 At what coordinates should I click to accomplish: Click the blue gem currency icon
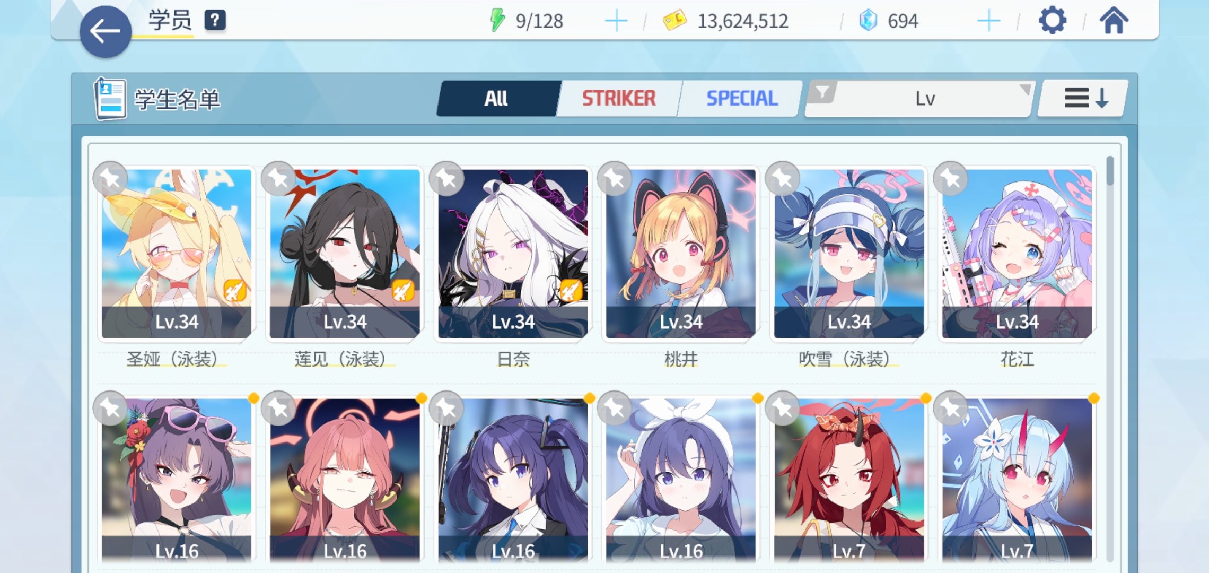click(868, 21)
